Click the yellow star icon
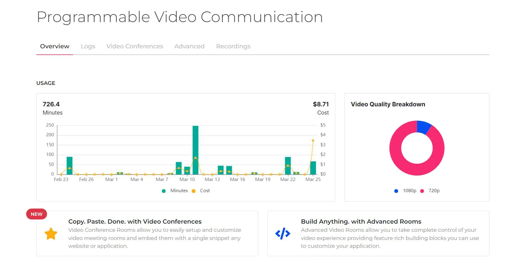The width and height of the screenshot is (522, 265). point(51,234)
